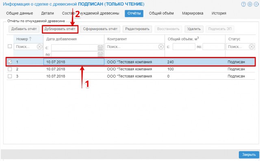The height and width of the screenshot is (161, 260).
Task: Click number 3 in Номер column
Action: click(17, 76)
